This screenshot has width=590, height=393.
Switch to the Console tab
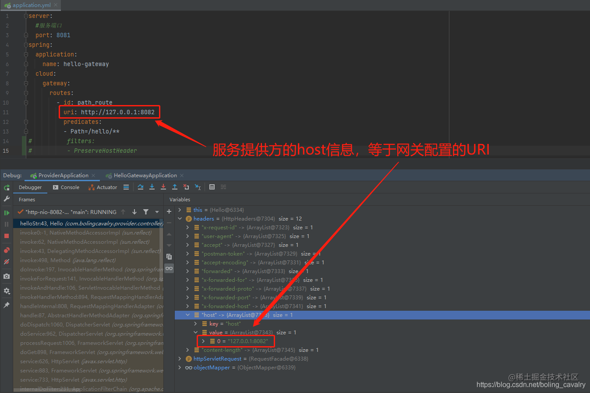point(66,187)
